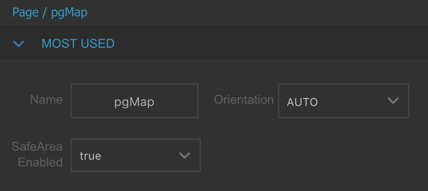
Task: Select the Orientation property label
Action: pyautogui.click(x=244, y=100)
